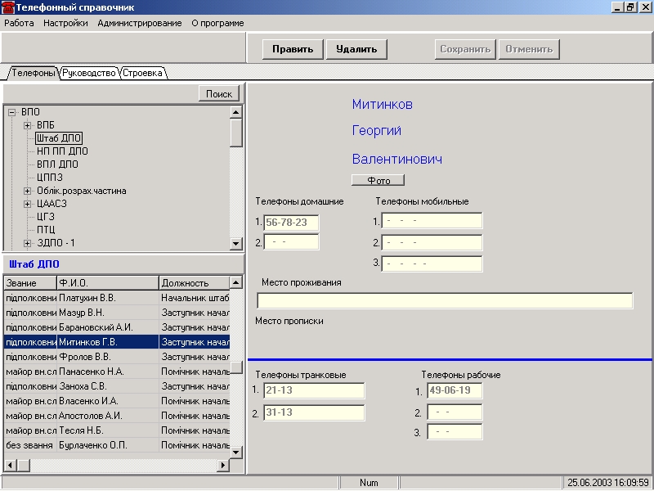Click the restore window button
Image resolution: width=654 pixels, height=491 pixels.
[630, 7]
